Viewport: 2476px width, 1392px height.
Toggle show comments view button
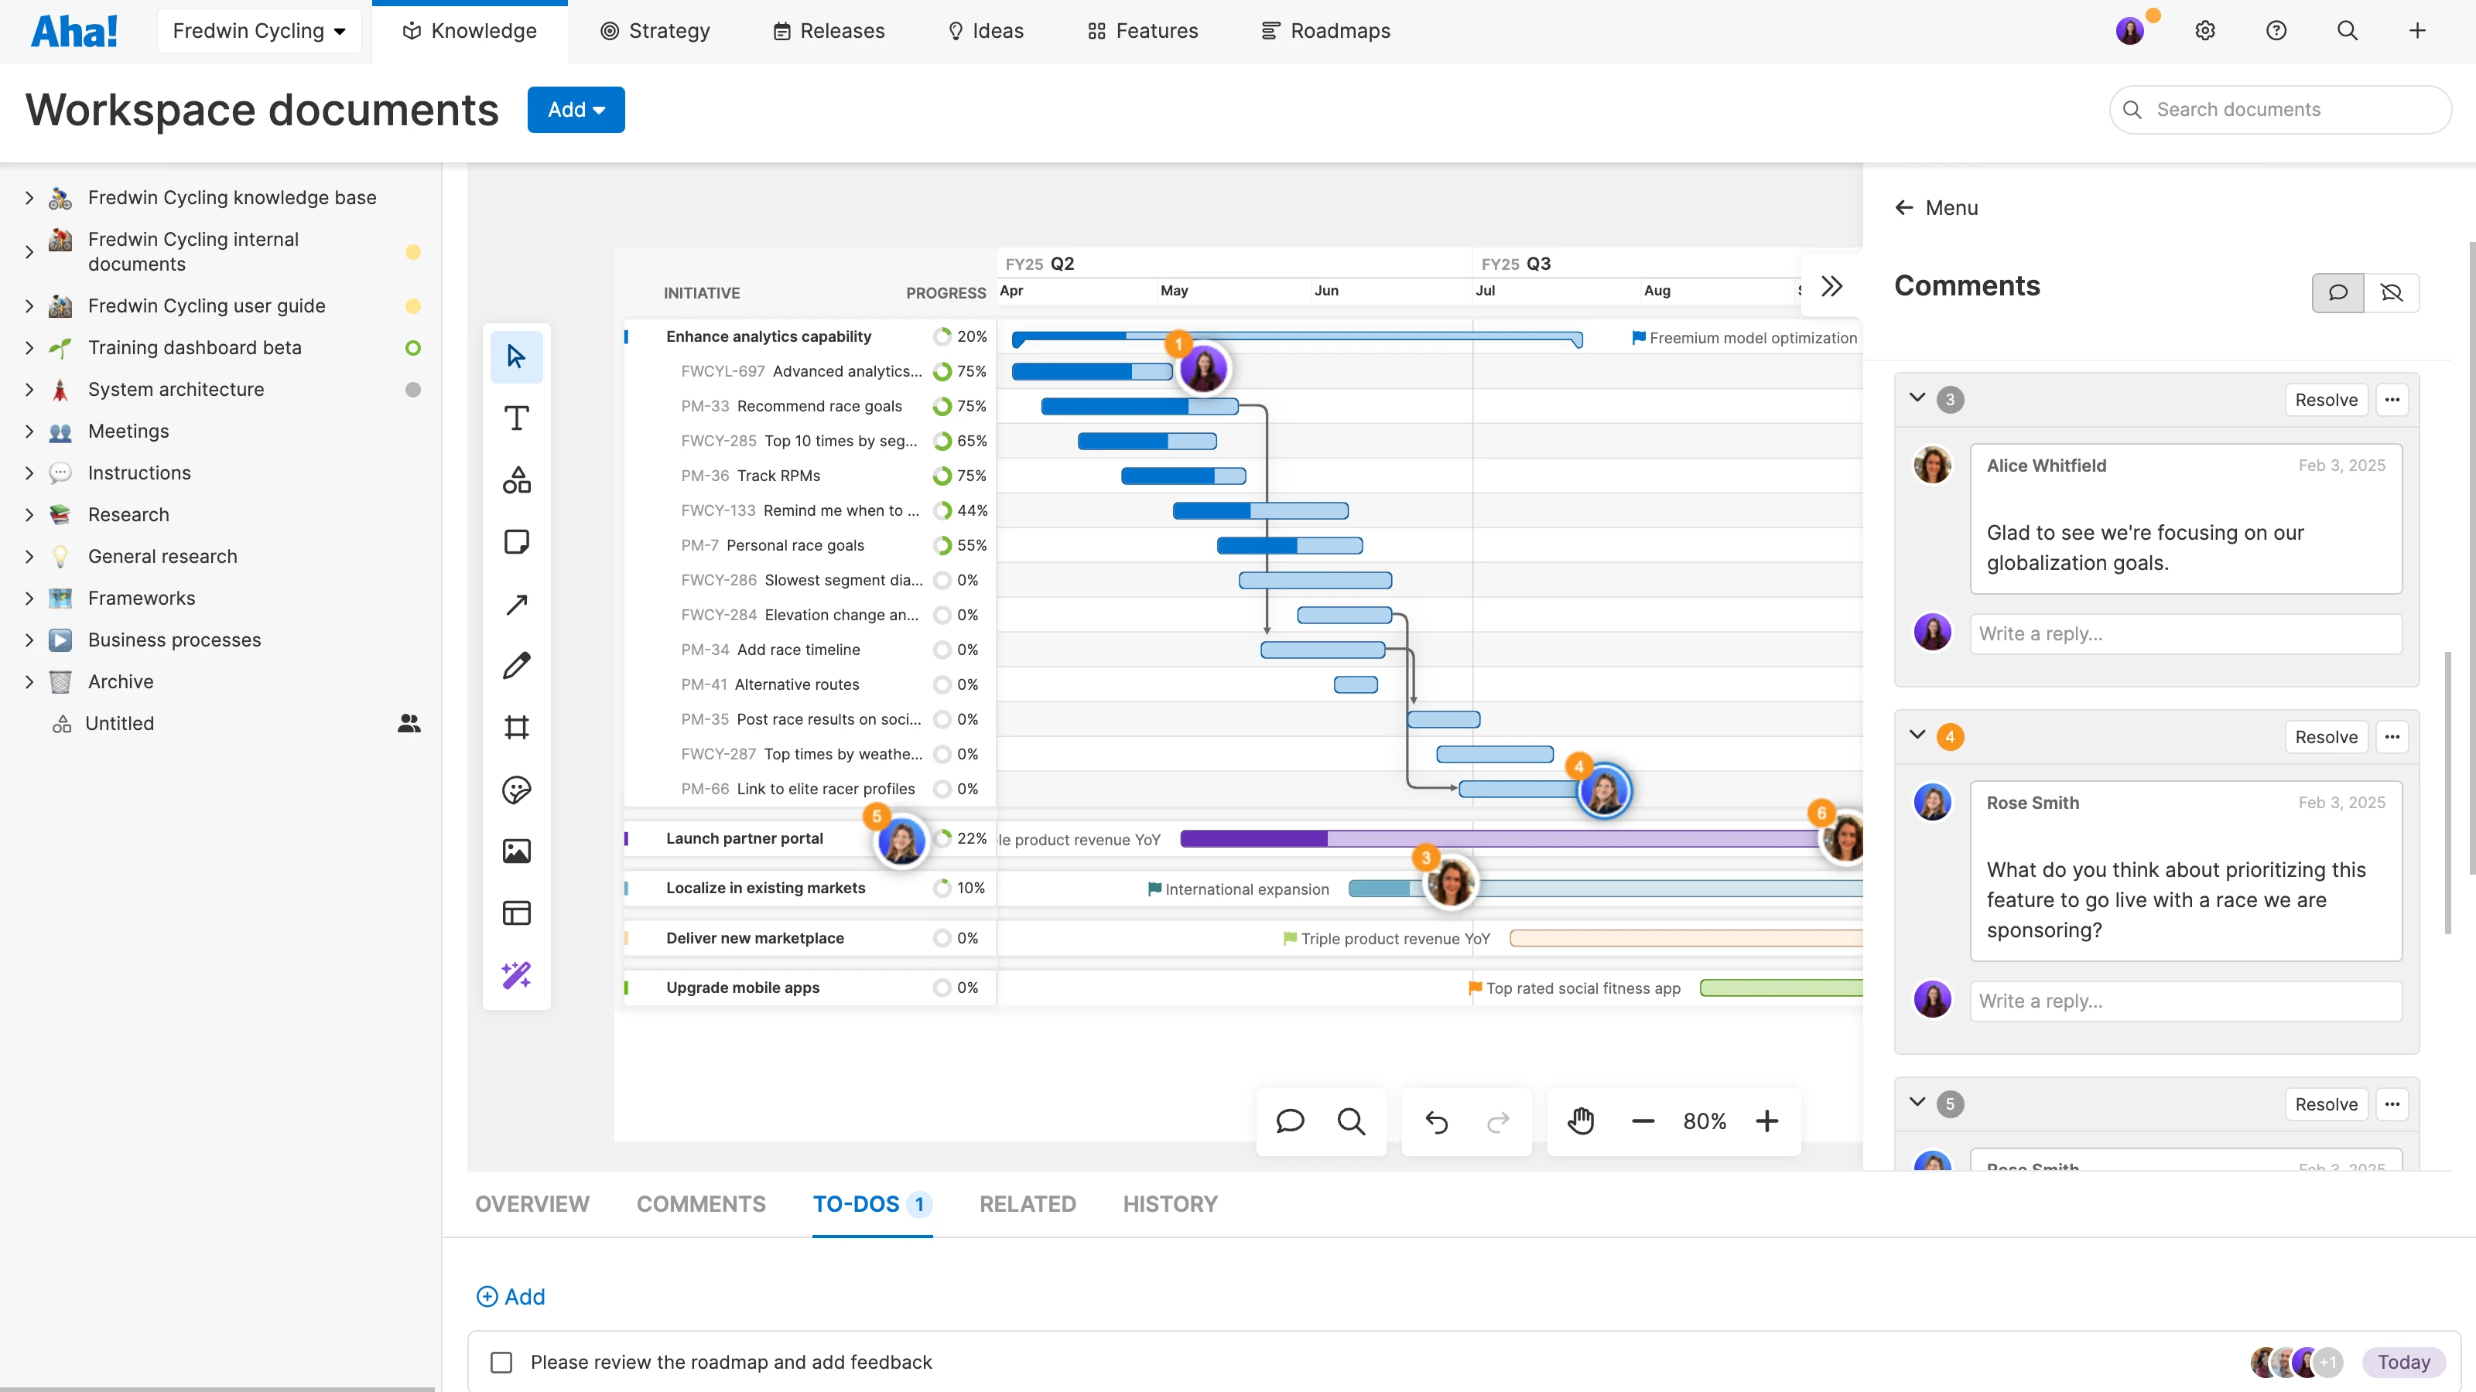click(x=2337, y=292)
